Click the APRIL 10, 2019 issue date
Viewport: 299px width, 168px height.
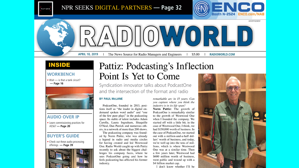click(88, 54)
